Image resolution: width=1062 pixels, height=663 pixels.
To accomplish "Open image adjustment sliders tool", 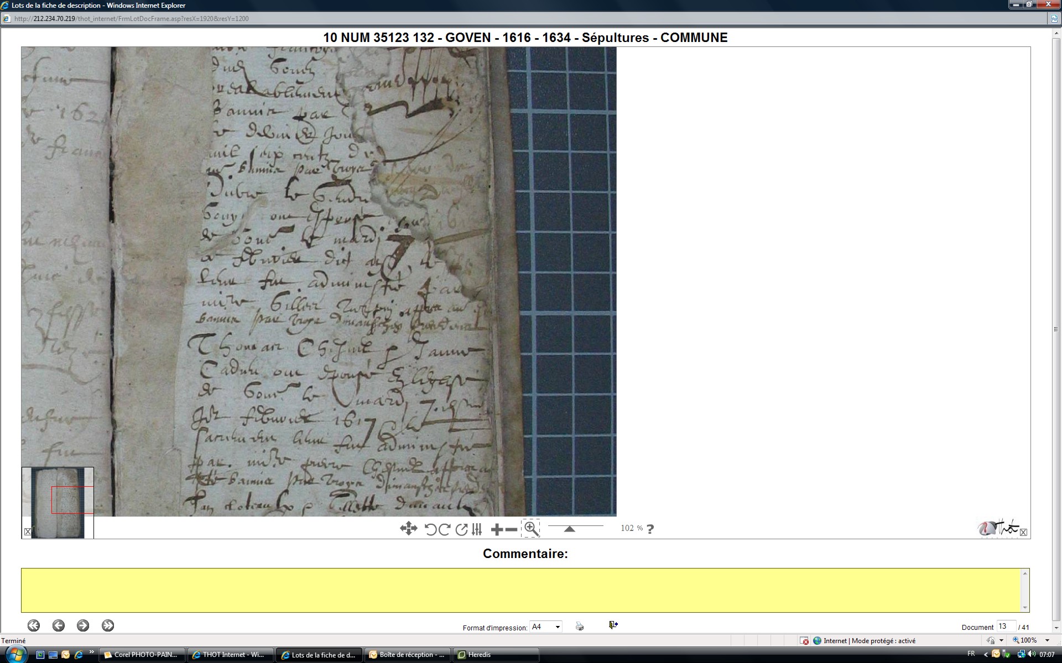I will (x=477, y=529).
